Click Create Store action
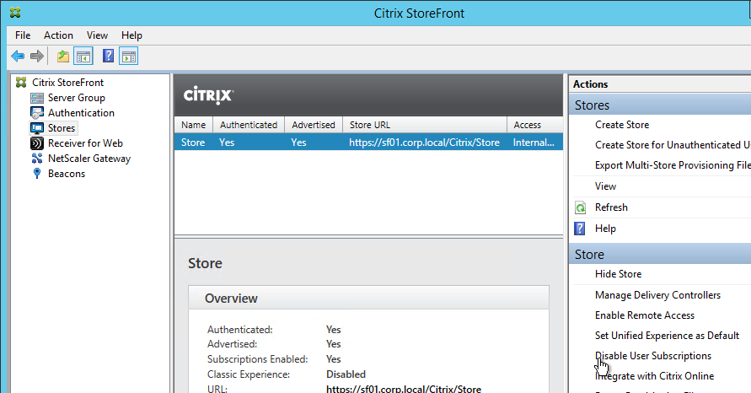The width and height of the screenshot is (751, 393). click(x=622, y=125)
